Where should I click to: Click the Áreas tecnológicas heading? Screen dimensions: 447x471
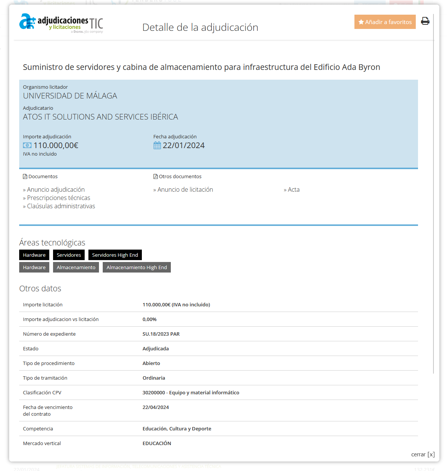click(x=52, y=242)
